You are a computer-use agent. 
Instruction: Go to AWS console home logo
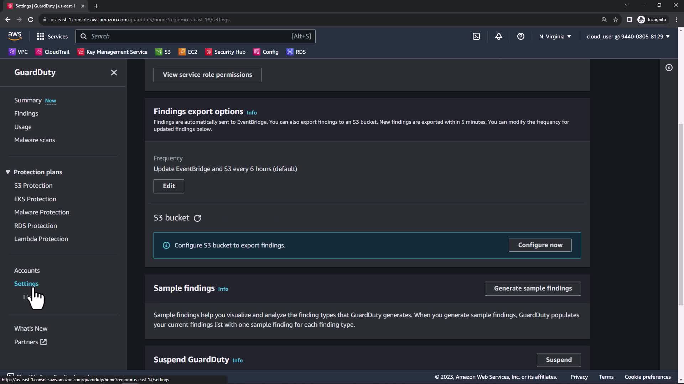click(x=15, y=36)
